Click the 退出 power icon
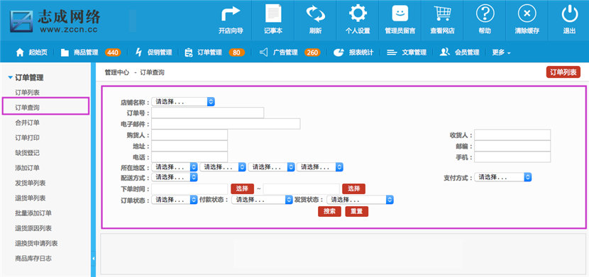 click(x=569, y=13)
